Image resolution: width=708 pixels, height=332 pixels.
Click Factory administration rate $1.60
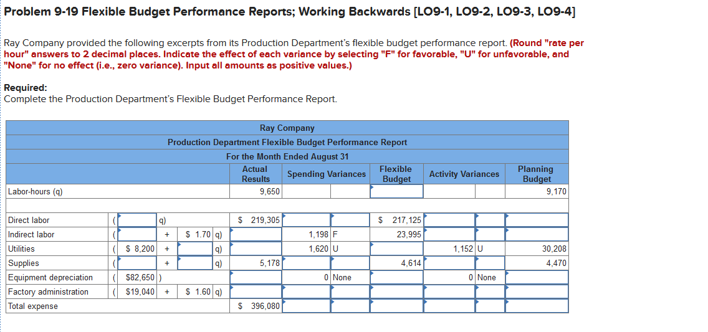click(x=199, y=292)
